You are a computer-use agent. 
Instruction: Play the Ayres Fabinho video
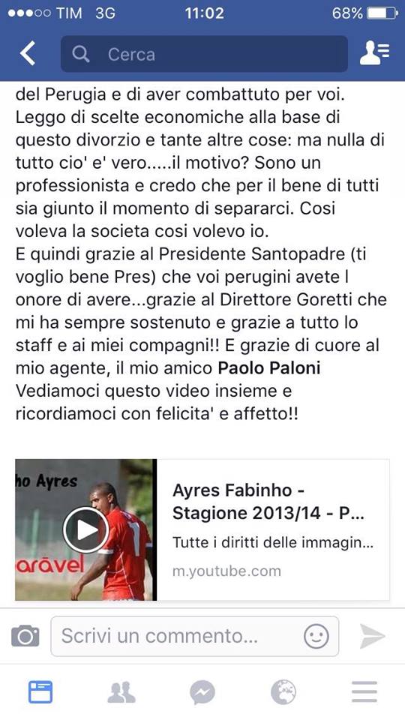[85, 530]
